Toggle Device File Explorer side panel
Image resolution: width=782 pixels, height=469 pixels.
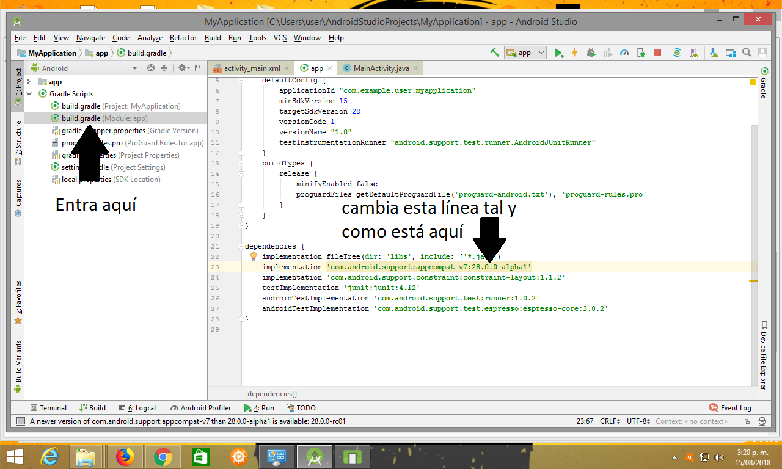coord(764,355)
